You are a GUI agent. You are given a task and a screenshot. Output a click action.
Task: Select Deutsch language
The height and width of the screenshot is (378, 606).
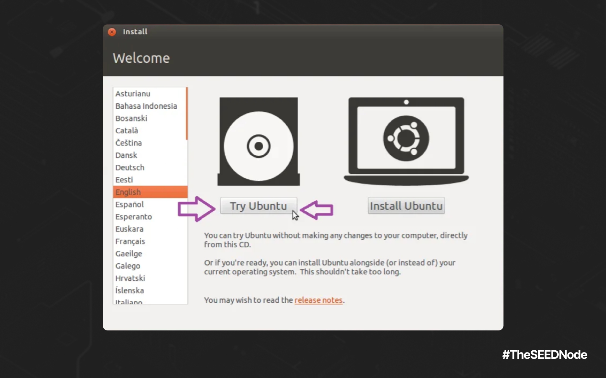tap(130, 168)
